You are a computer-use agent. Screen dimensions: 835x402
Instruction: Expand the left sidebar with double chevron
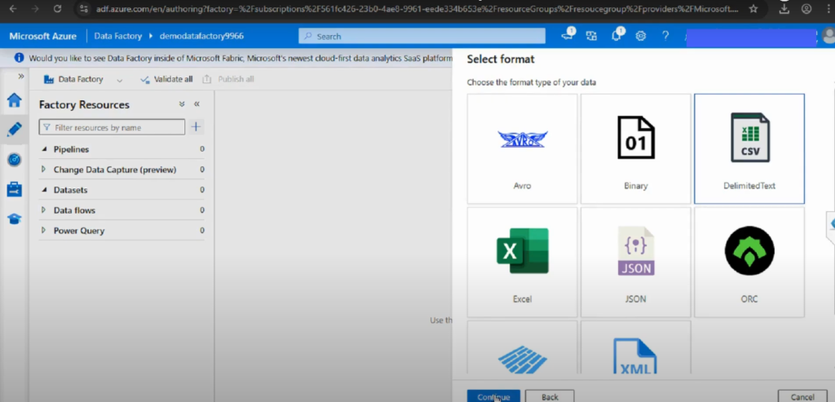click(x=20, y=76)
